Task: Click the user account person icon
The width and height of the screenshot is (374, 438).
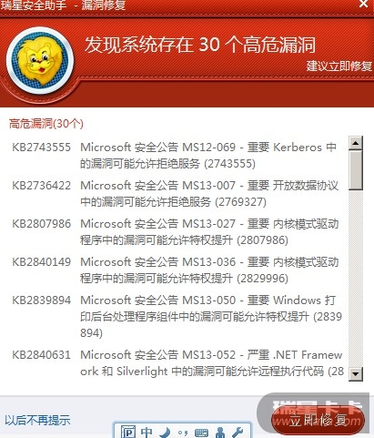Action: 220,432
